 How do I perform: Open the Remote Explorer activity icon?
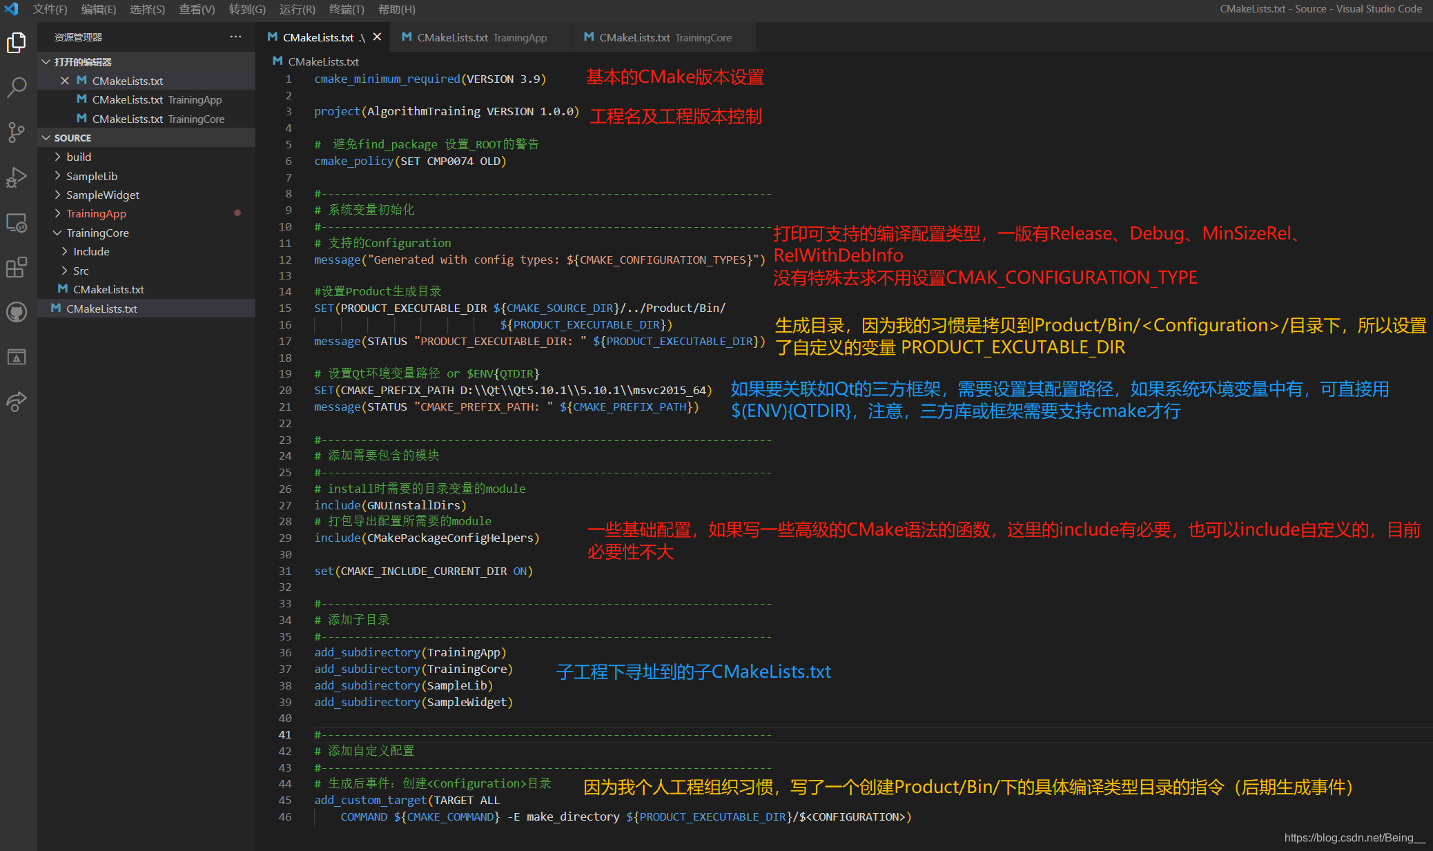[x=17, y=222]
